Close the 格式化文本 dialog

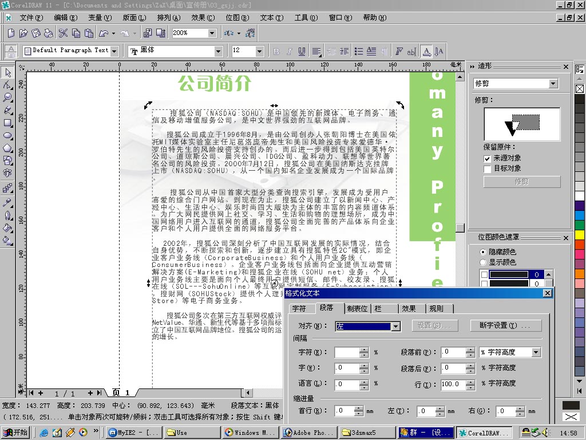(548, 293)
